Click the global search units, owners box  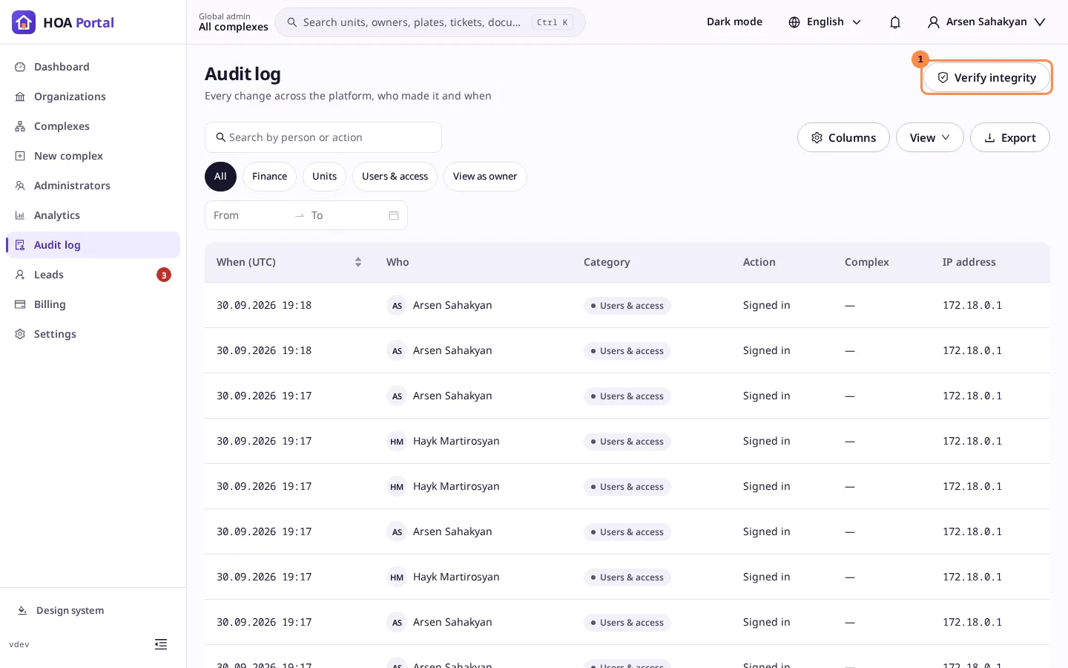coord(430,22)
